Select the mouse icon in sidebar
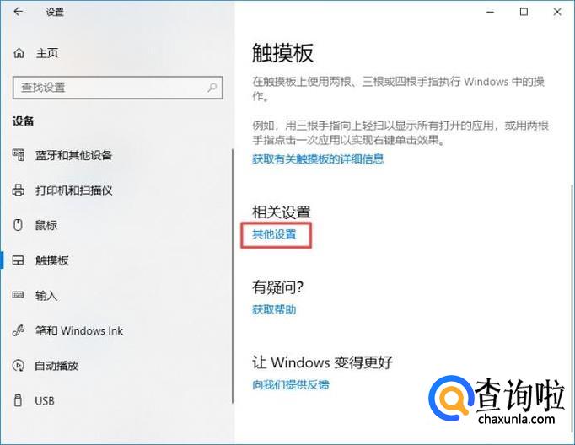Viewport: 575px width, 445px height. (x=18, y=225)
